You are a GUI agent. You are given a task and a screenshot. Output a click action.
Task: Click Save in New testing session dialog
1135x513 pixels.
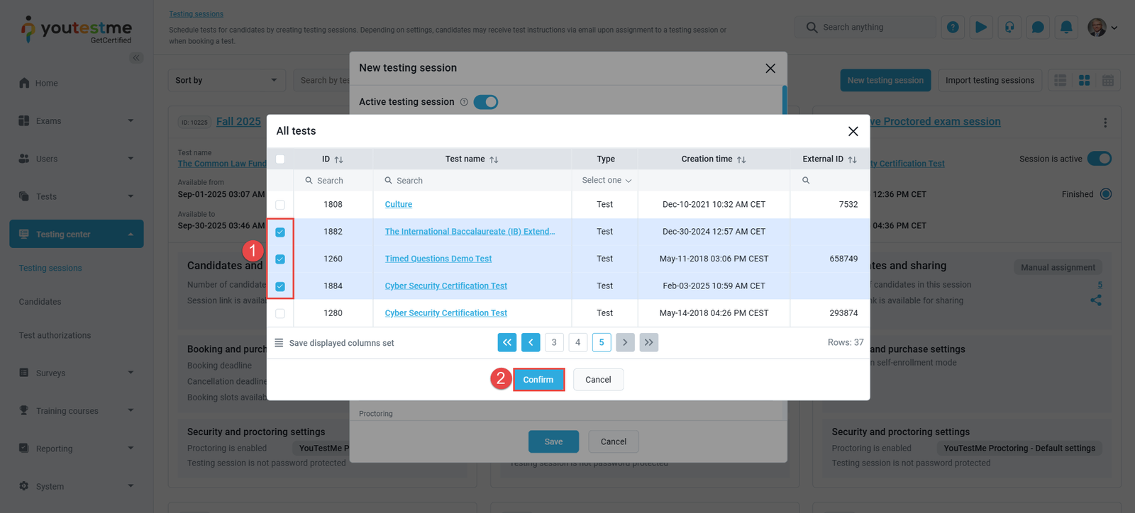click(x=553, y=441)
